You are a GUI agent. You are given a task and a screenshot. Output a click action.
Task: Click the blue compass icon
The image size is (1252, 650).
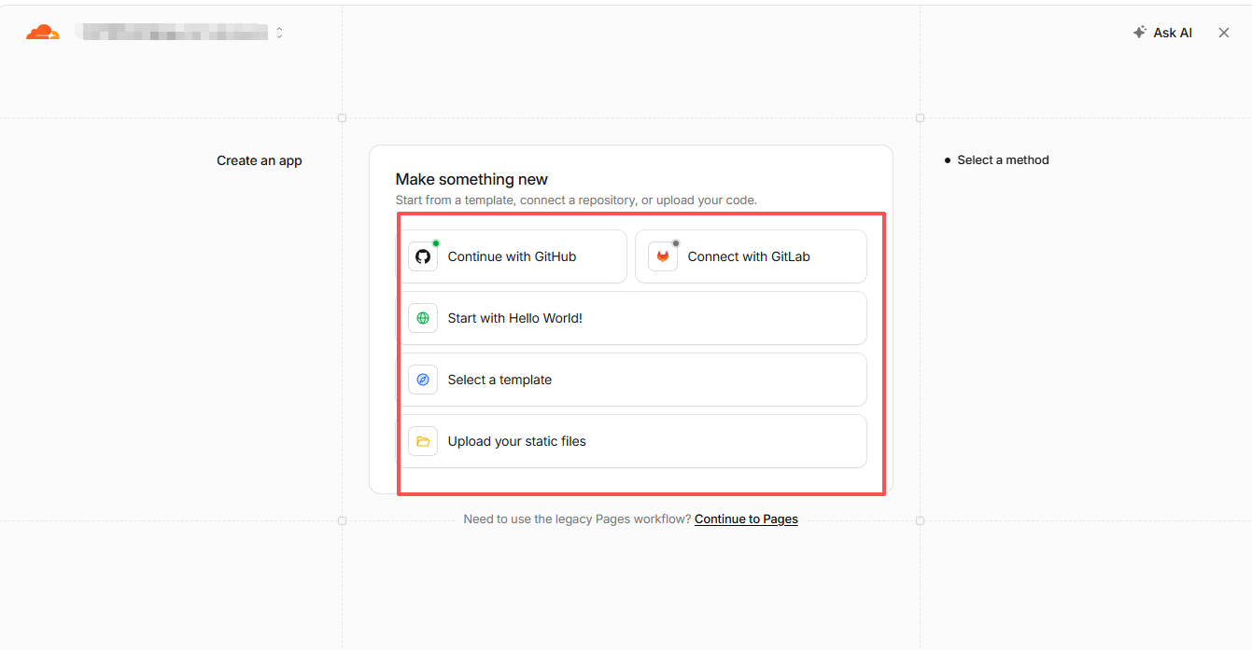[x=423, y=380]
